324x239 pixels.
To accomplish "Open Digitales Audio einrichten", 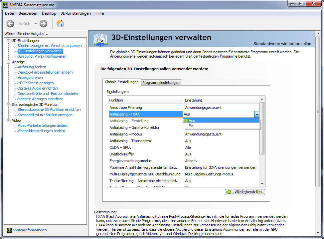I will coord(38,88).
